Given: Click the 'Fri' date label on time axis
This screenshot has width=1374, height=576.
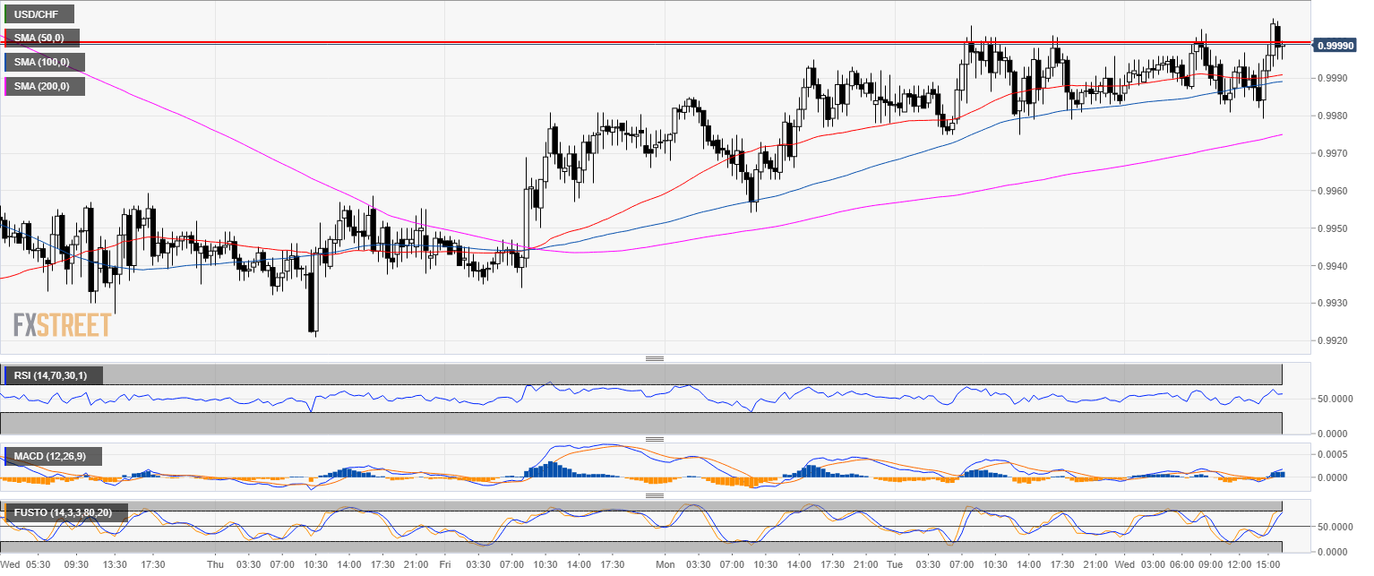Looking at the screenshot, I should 445,565.
